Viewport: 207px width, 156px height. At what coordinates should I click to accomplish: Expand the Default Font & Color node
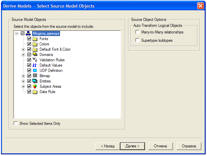coord(23,49)
